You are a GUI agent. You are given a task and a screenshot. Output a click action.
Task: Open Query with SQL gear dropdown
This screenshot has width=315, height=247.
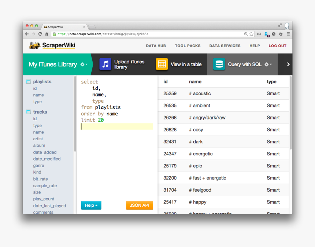pyautogui.click(x=268, y=64)
